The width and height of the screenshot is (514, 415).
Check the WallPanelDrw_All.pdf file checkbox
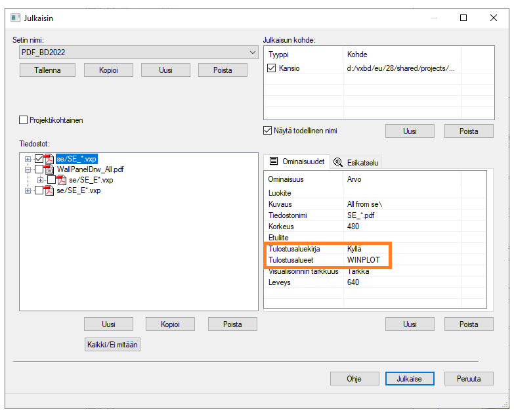pos(39,169)
